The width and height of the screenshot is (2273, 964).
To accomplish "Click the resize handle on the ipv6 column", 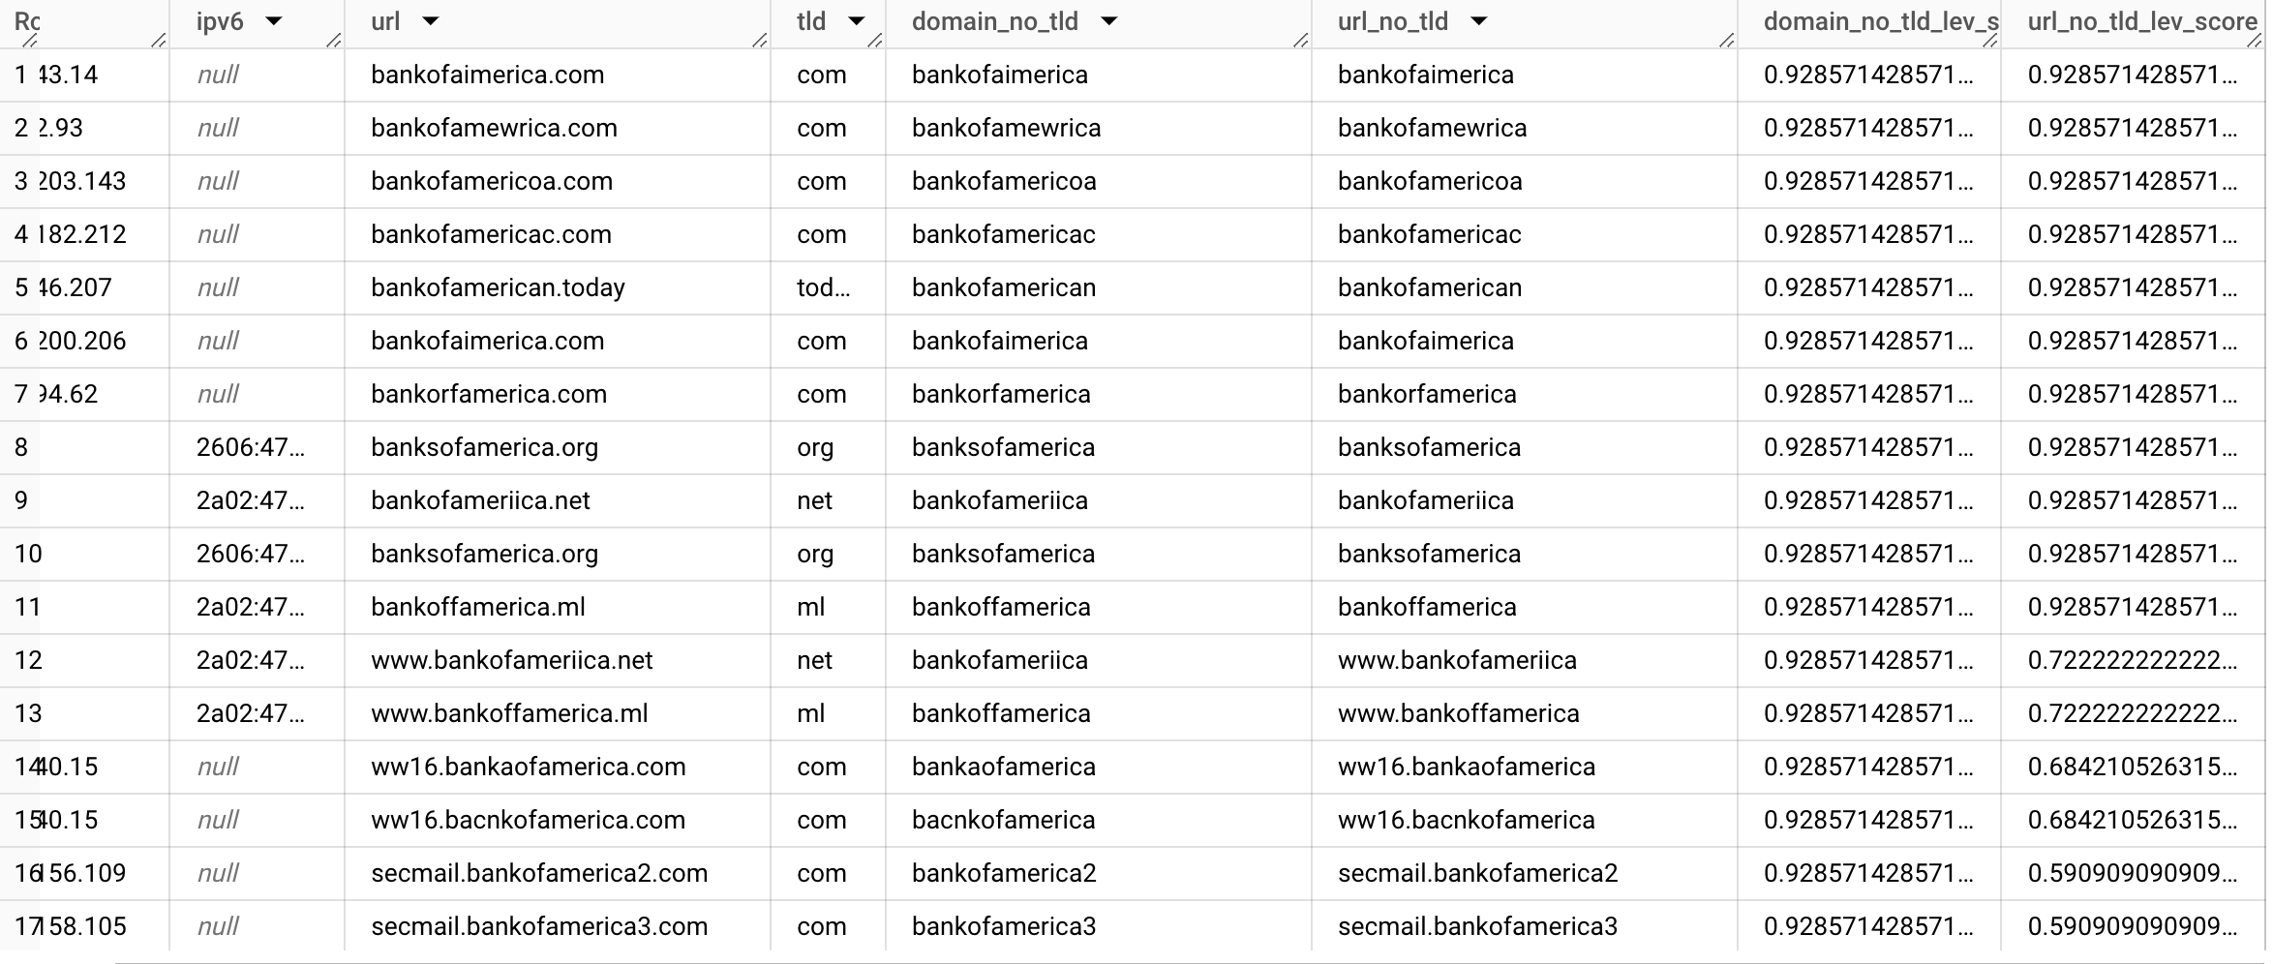I will coord(333,41).
